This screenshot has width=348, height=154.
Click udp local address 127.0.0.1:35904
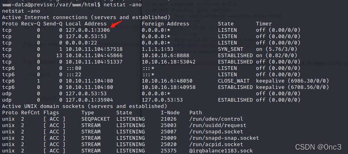tap(89, 100)
